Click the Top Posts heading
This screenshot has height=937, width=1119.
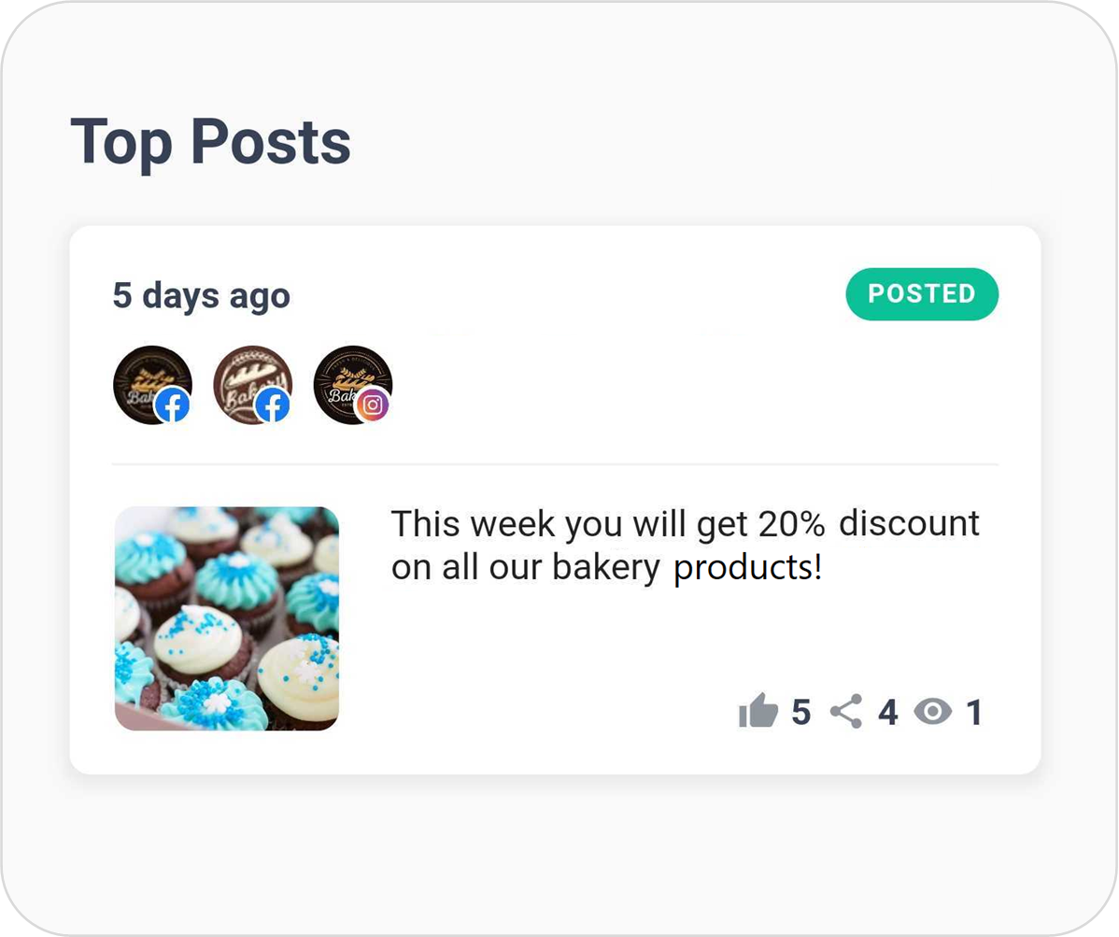[210, 143]
